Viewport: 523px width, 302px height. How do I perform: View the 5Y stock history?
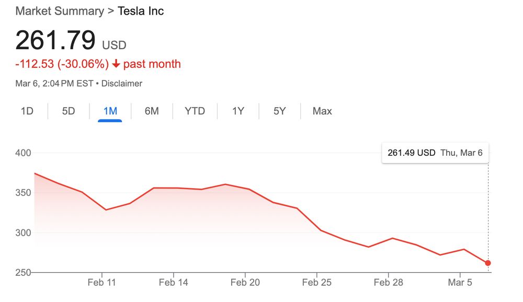[x=279, y=111]
